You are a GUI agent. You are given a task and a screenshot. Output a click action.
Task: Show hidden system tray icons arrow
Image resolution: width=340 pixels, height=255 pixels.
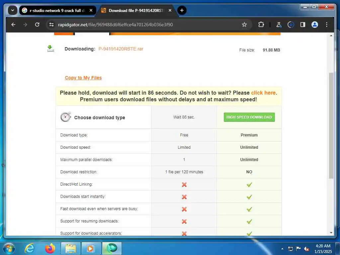(282, 248)
